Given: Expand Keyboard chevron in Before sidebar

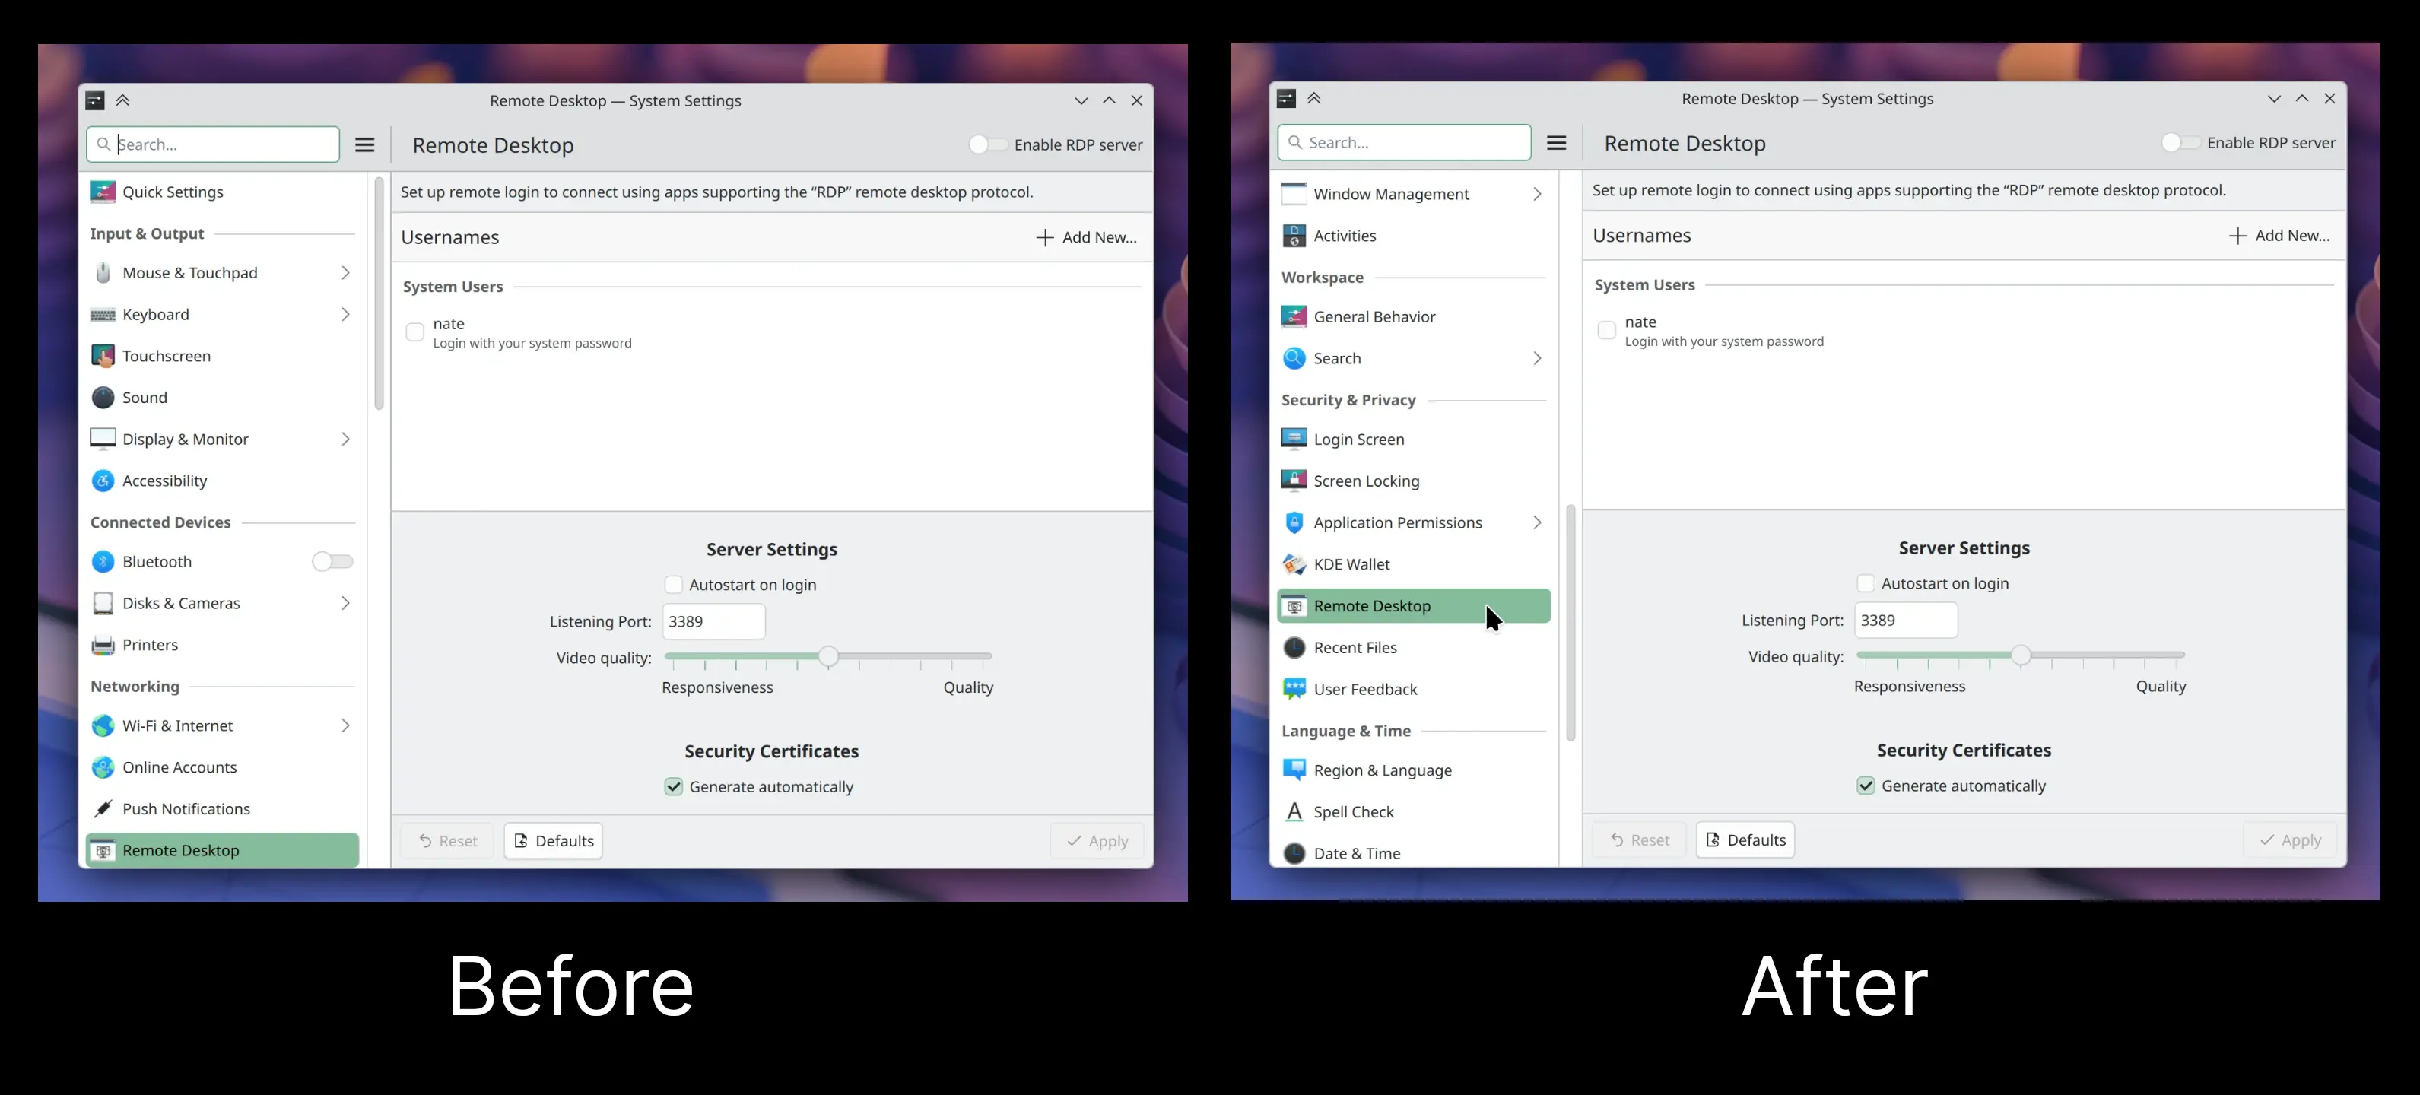Looking at the screenshot, I should point(345,315).
